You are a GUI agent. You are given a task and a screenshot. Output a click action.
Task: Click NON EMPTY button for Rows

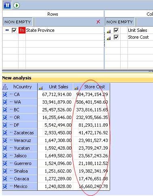point(17,22)
